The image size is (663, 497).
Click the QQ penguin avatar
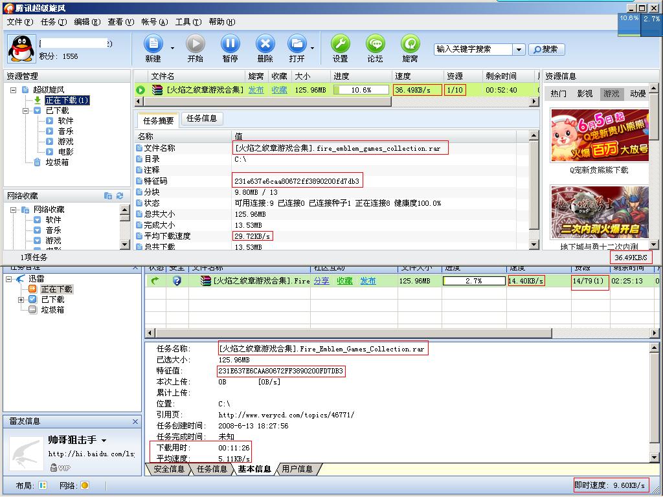click(x=21, y=49)
